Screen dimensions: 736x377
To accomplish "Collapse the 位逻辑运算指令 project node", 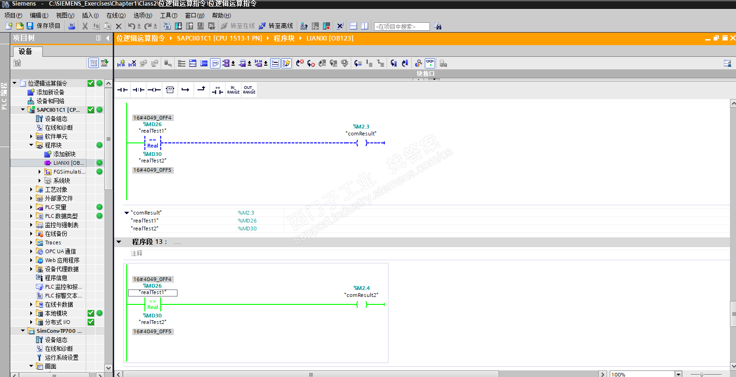I will pos(14,83).
